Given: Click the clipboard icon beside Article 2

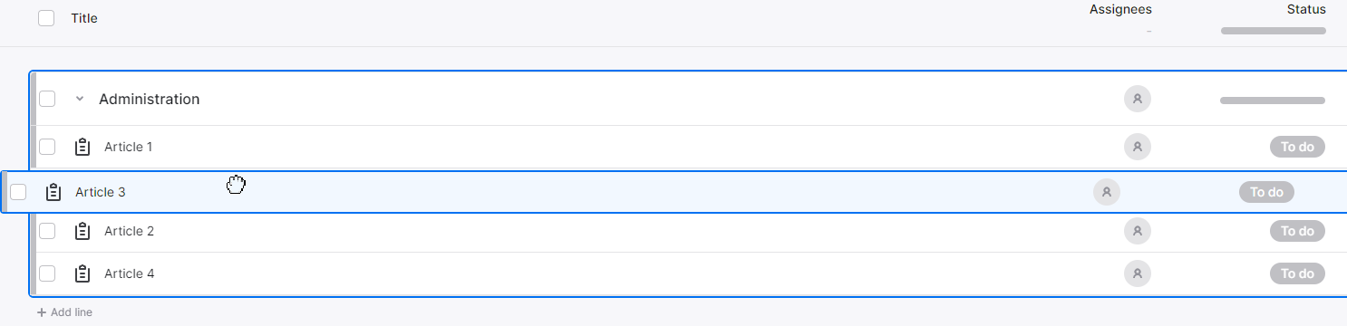Looking at the screenshot, I should coord(82,231).
